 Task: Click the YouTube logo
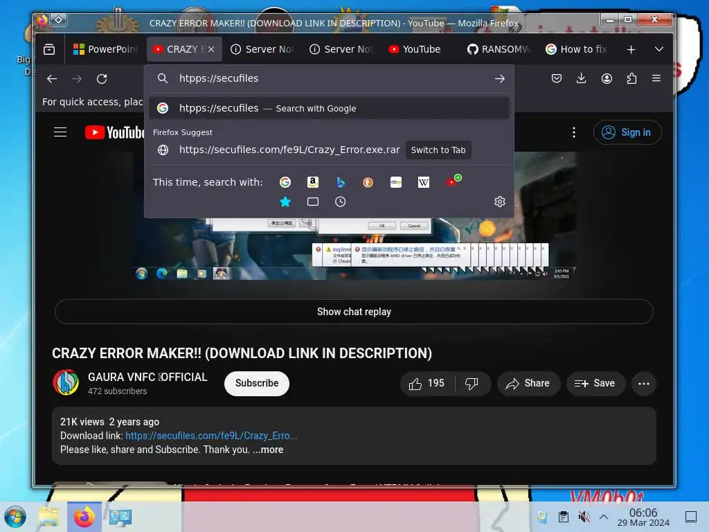click(x=115, y=132)
